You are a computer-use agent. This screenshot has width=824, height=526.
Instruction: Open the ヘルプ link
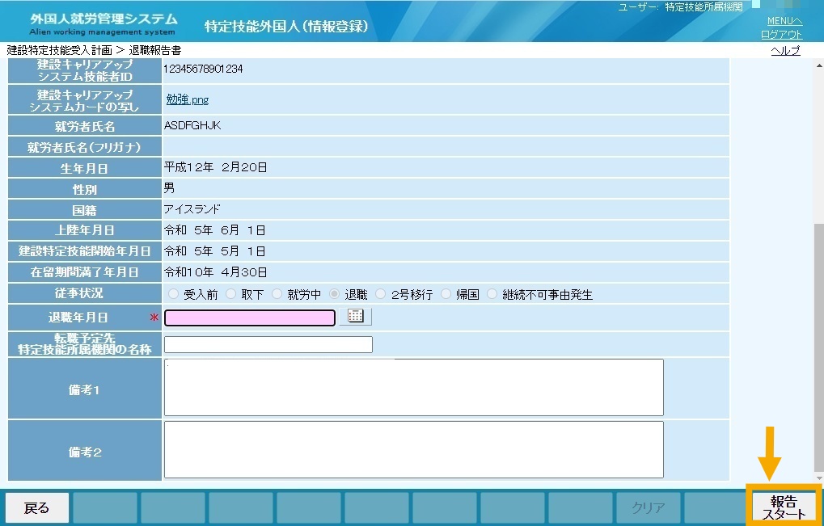click(x=786, y=50)
